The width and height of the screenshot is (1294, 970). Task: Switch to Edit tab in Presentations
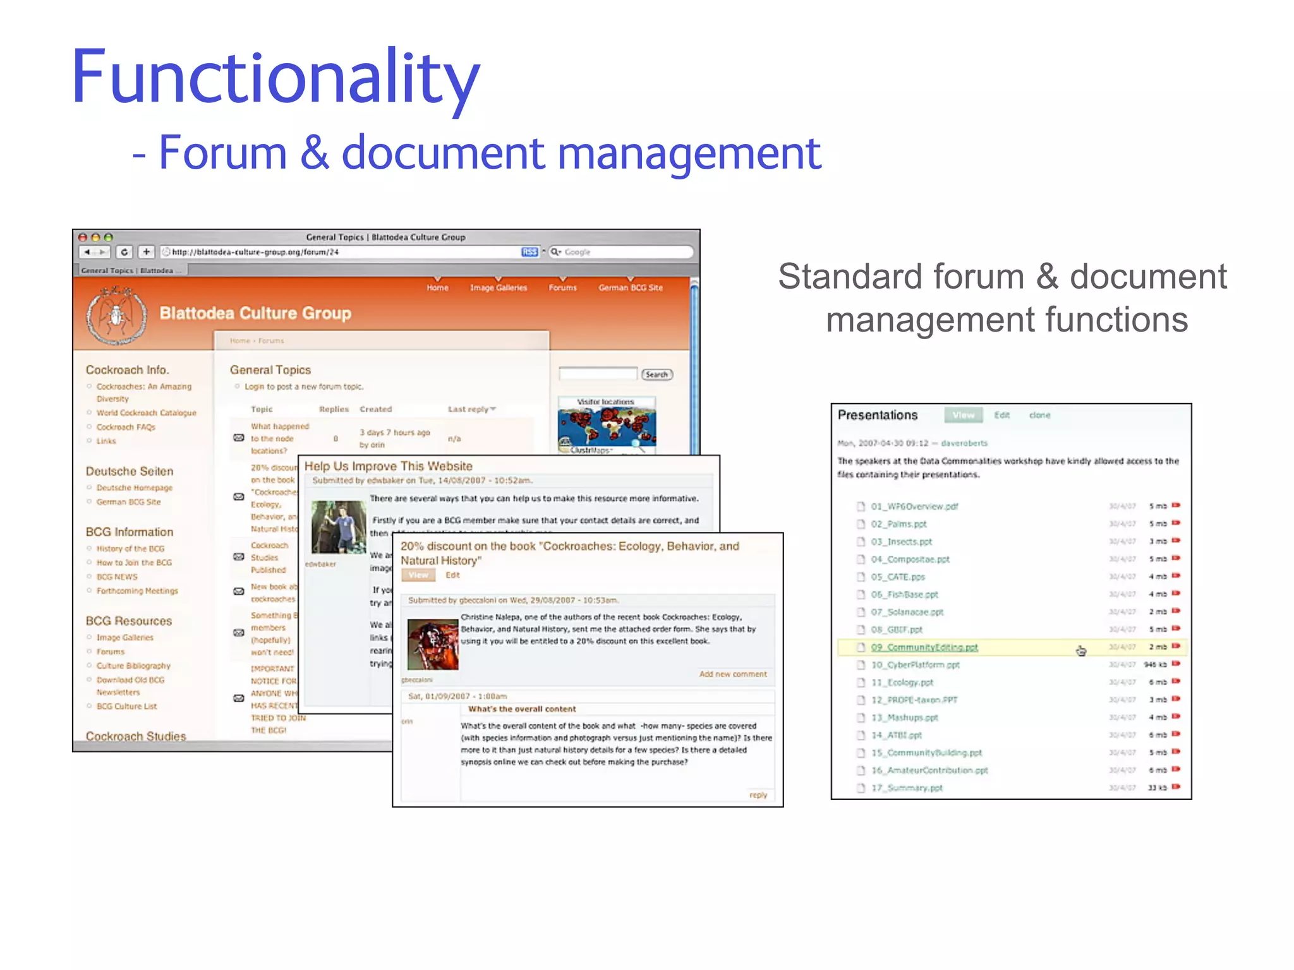point(1001,415)
